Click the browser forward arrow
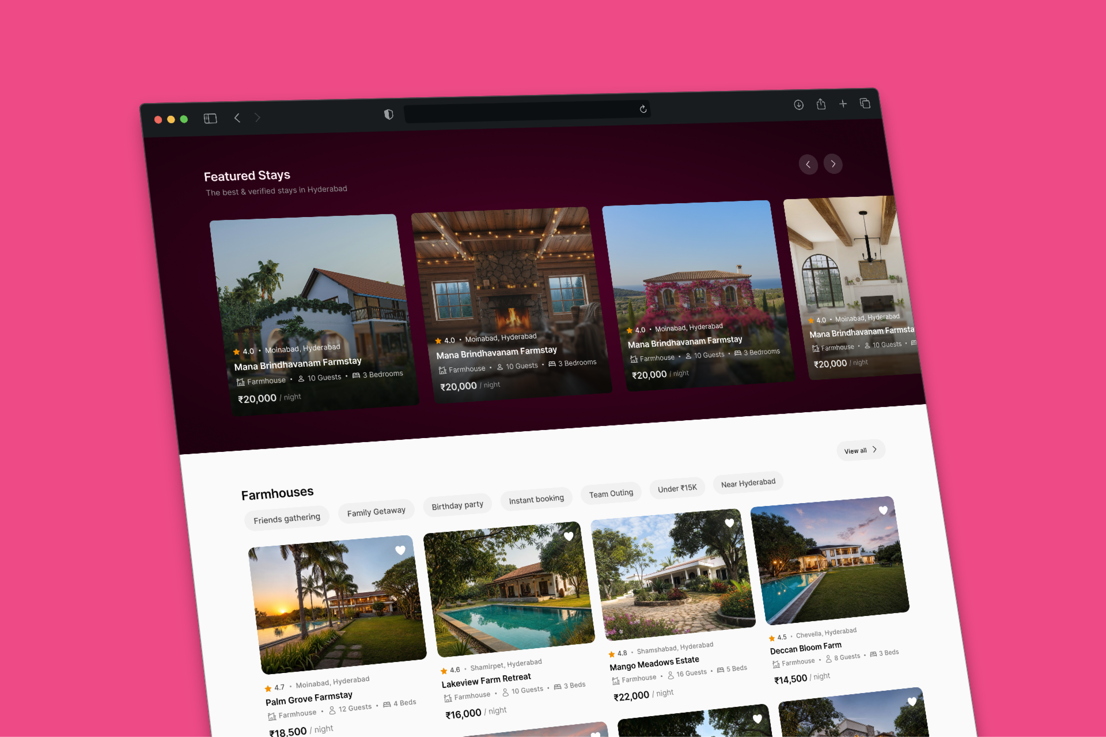The height and width of the screenshot is (737, 1106). point(257,117)
